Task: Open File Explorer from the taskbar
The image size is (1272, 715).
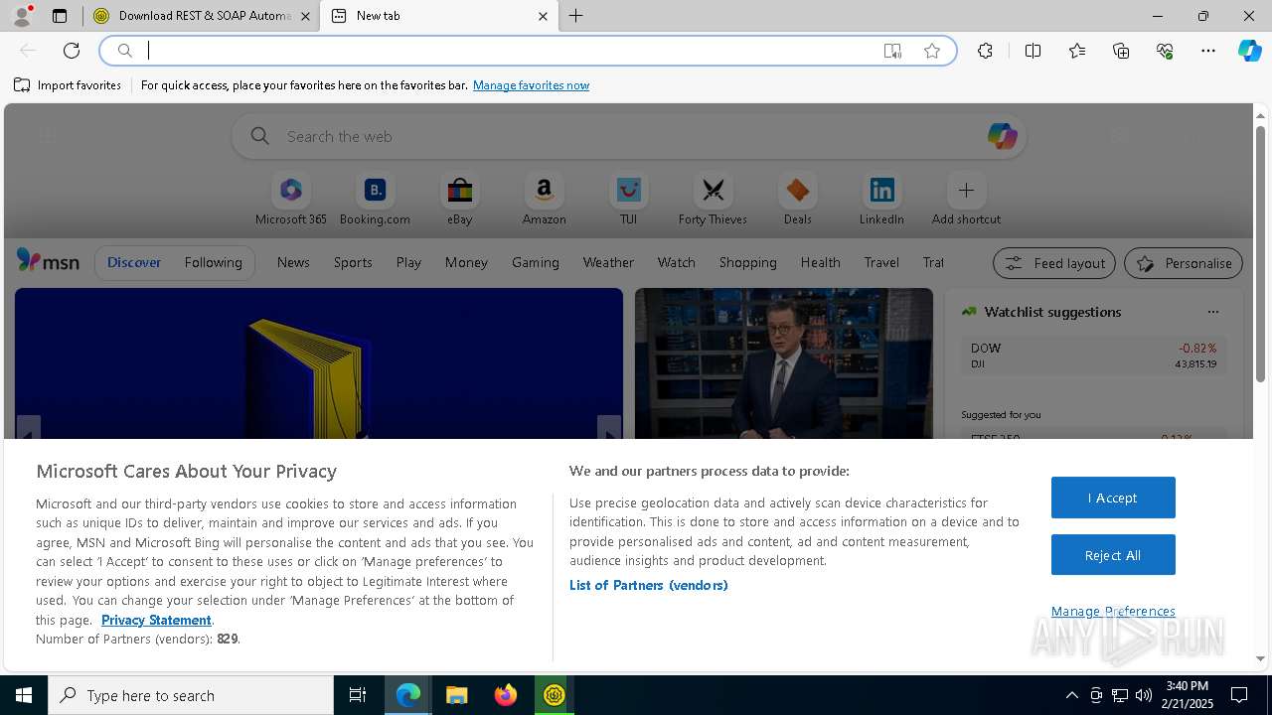Action: coord(456,695)
